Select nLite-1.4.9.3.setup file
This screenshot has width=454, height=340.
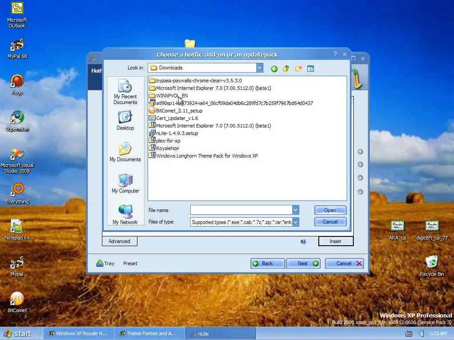click(173, 133)
